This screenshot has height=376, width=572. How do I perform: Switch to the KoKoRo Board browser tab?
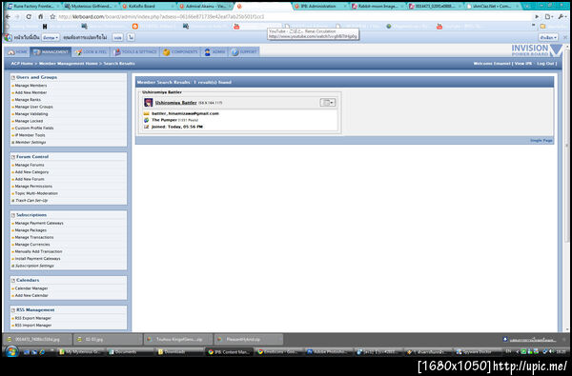pyautogui.click(x=148, y=7)
